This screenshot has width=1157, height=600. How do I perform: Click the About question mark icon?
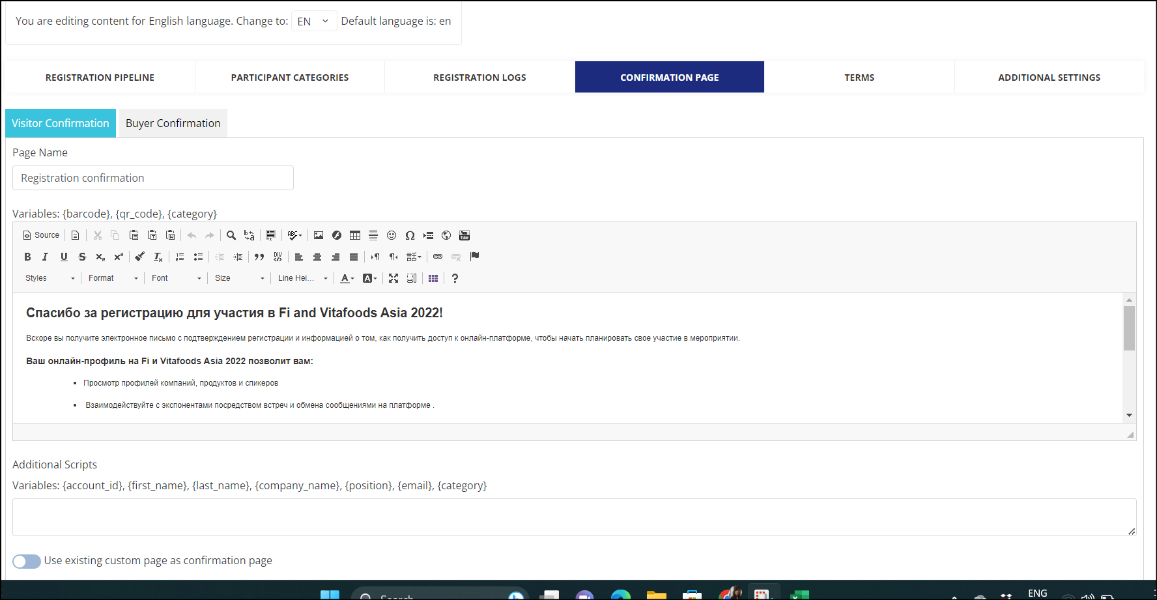[455, 278]
